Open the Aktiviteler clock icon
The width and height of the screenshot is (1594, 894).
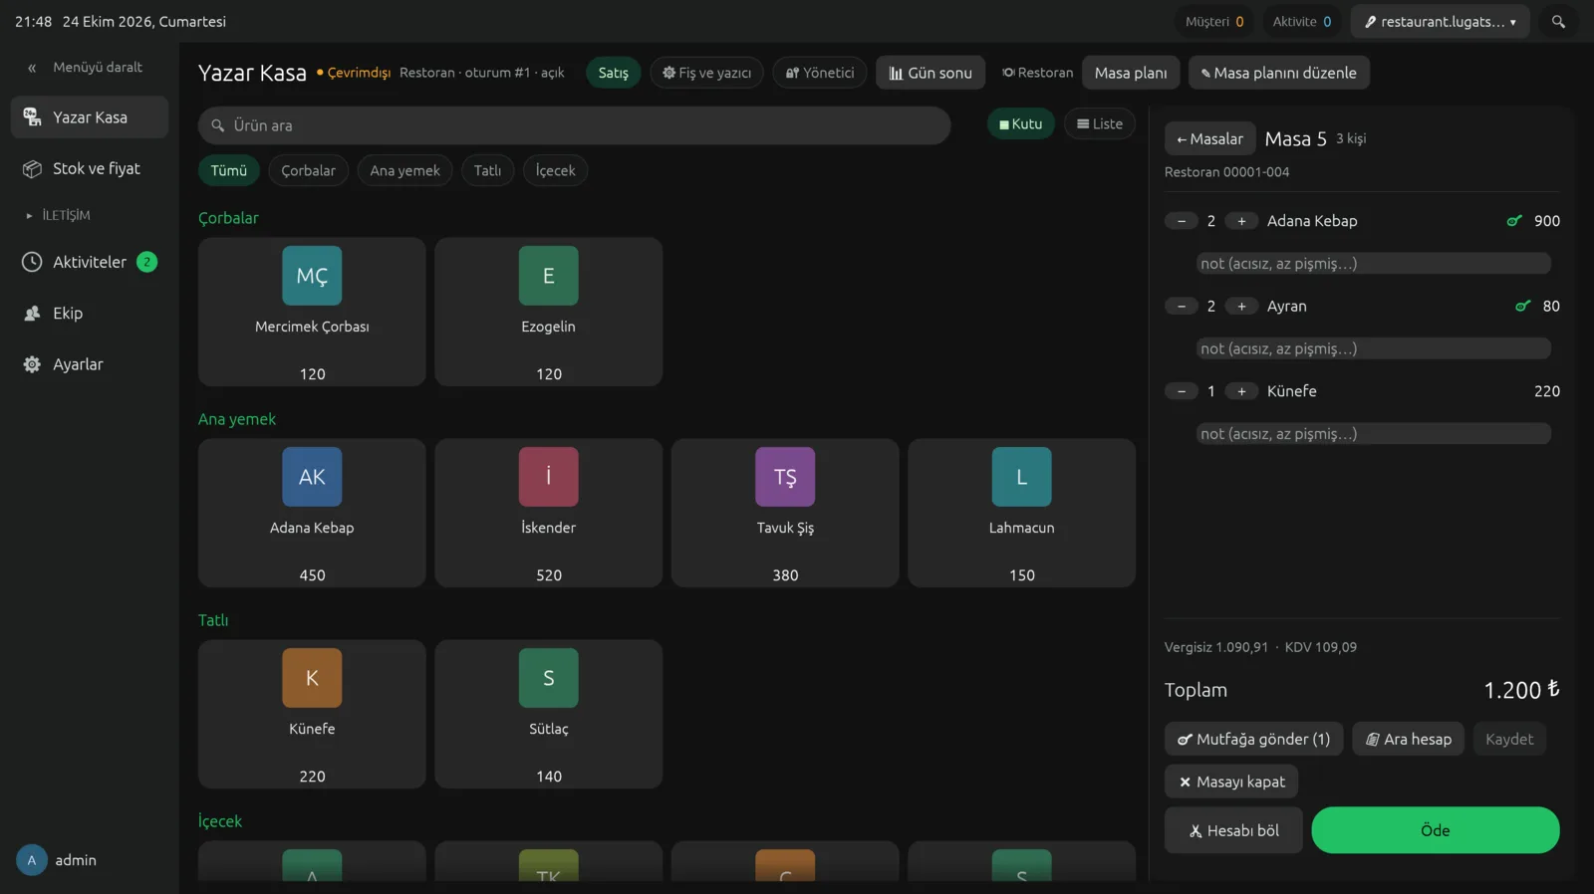(x=32, y=262)
